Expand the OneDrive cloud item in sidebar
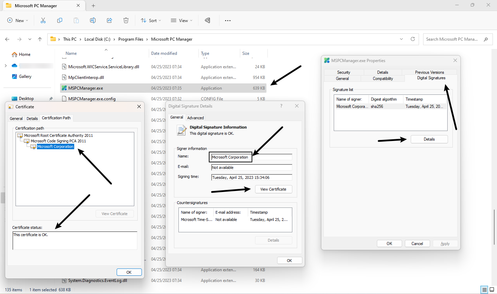 (6, 65)
